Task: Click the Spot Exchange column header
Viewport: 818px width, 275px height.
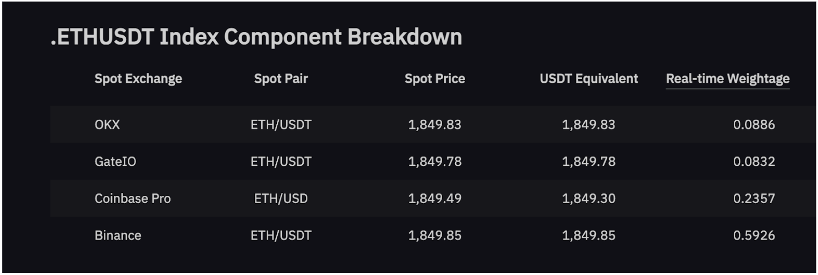Action: 138,79
